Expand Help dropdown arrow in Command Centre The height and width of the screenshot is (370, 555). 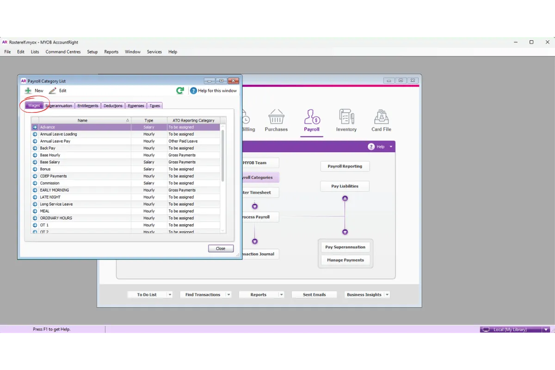(391, 147)
